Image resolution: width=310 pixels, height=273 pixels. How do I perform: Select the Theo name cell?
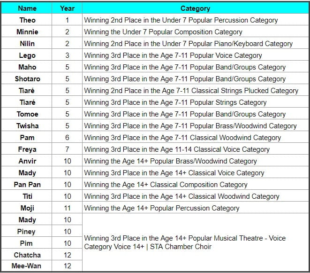[x=27, y=20]
